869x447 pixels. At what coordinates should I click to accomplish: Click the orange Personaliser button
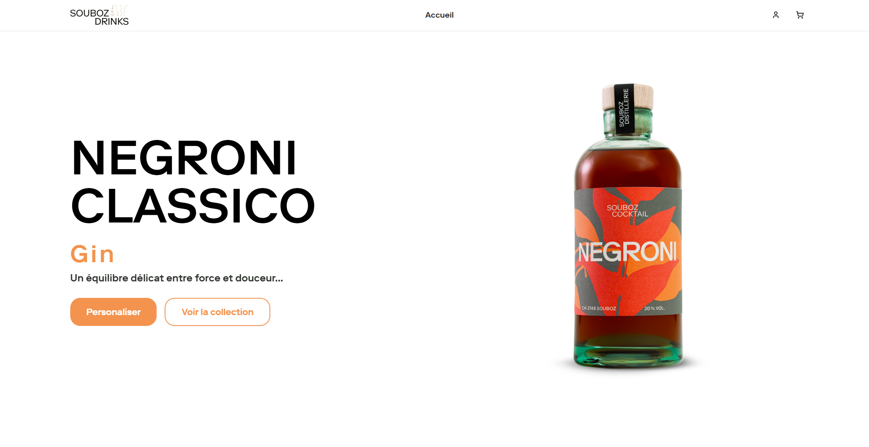(113, 312)
